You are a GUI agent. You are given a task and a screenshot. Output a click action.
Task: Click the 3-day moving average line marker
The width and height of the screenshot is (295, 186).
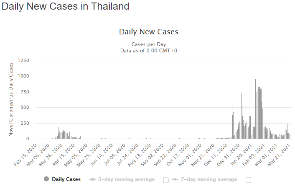point(92,179)
